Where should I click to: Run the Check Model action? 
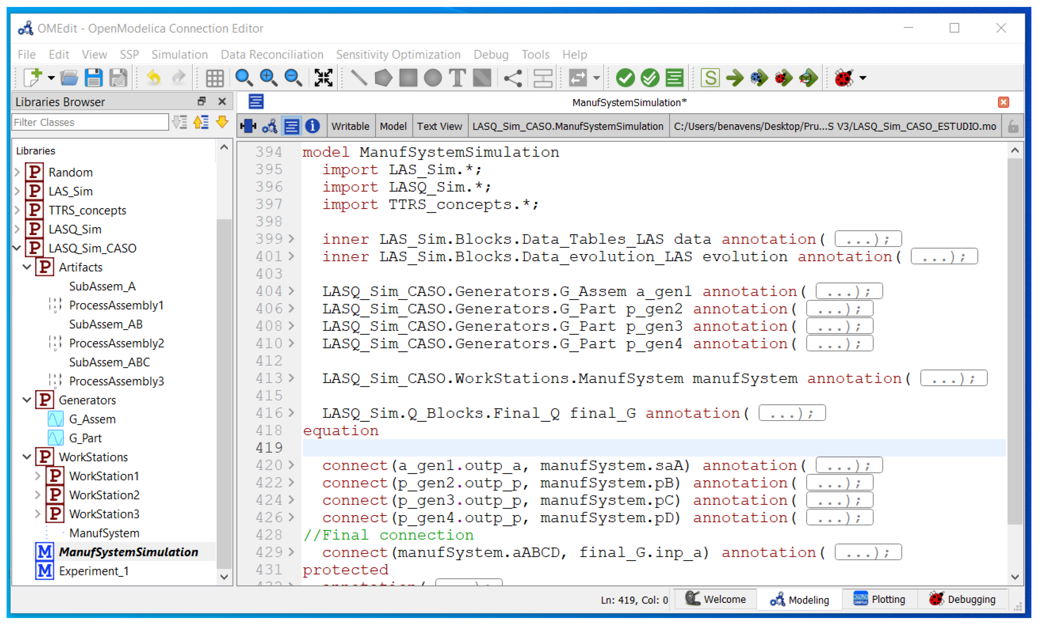pos(625,78)
